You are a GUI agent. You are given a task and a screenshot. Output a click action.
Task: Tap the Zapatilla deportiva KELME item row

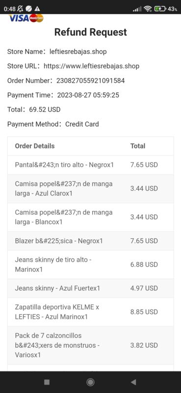[90, 312]
